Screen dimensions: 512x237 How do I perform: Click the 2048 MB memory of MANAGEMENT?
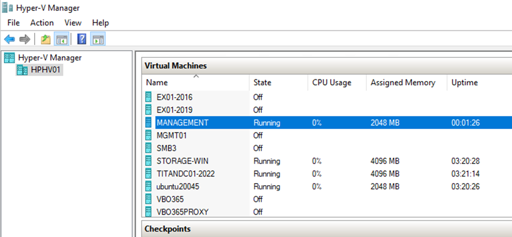[385, 123]
